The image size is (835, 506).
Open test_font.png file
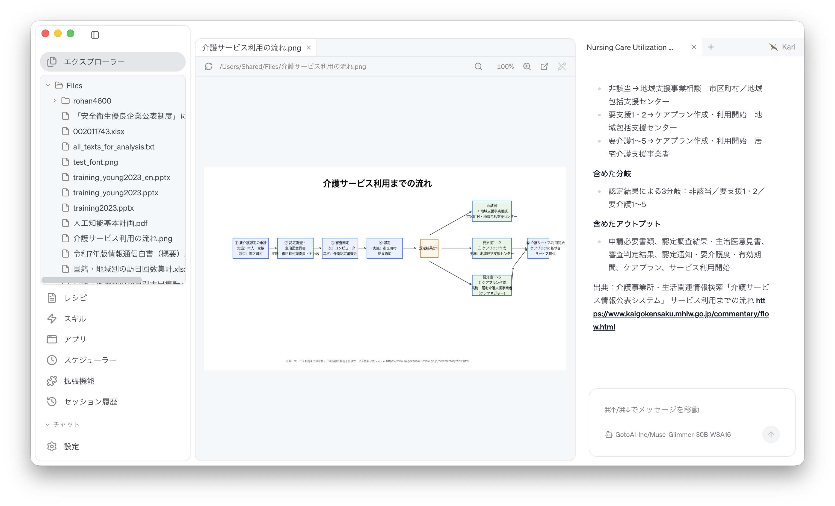coord(95,162)
